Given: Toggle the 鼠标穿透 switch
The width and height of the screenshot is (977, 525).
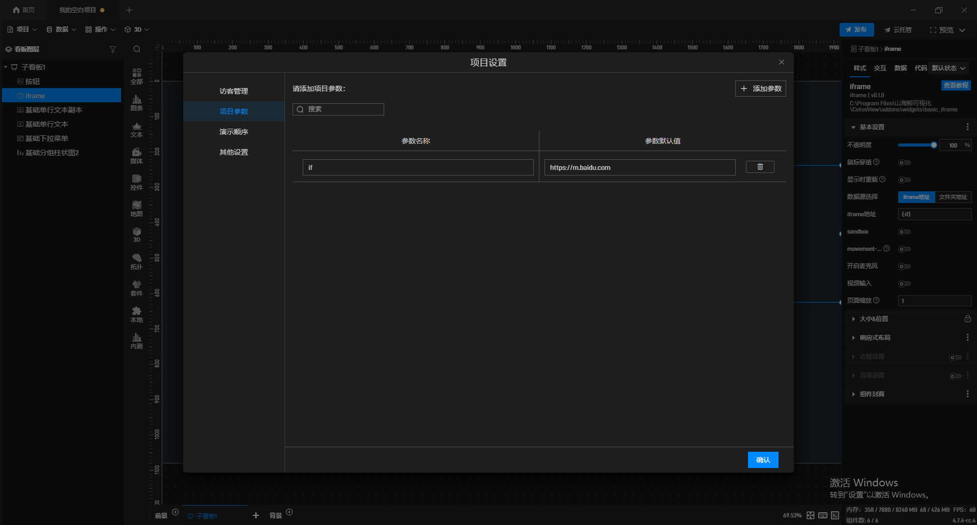Looking at the screenshot, I should click(904, 163).
